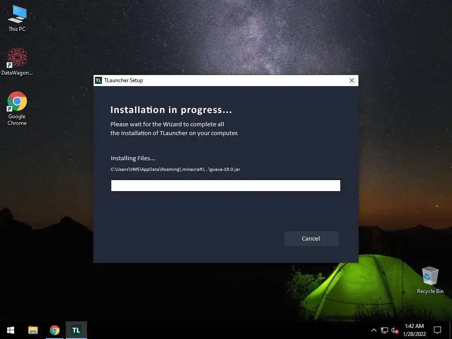The image size is (452, 339).
Task: Click the TLauncher taskbar button
Action: [76, 330]
